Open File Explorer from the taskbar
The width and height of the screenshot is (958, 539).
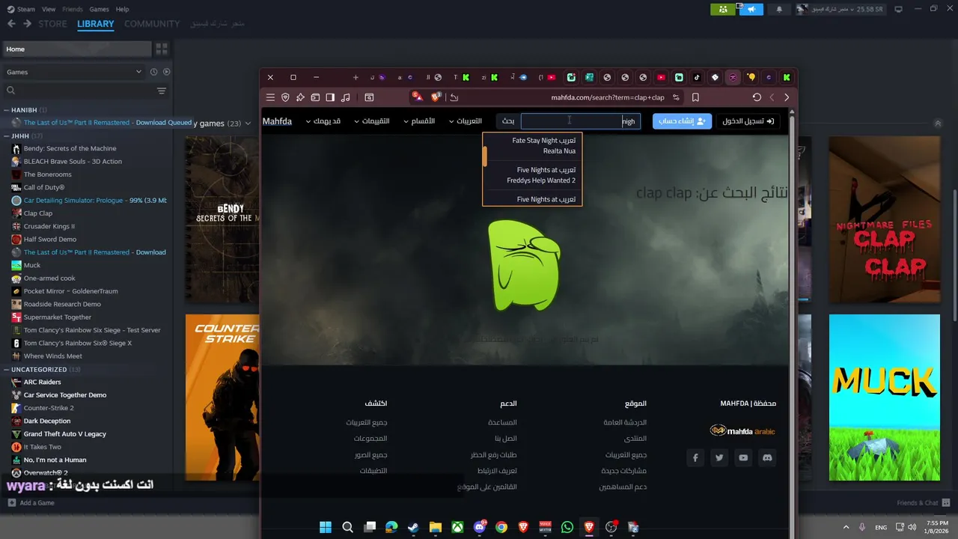(436, 527)
